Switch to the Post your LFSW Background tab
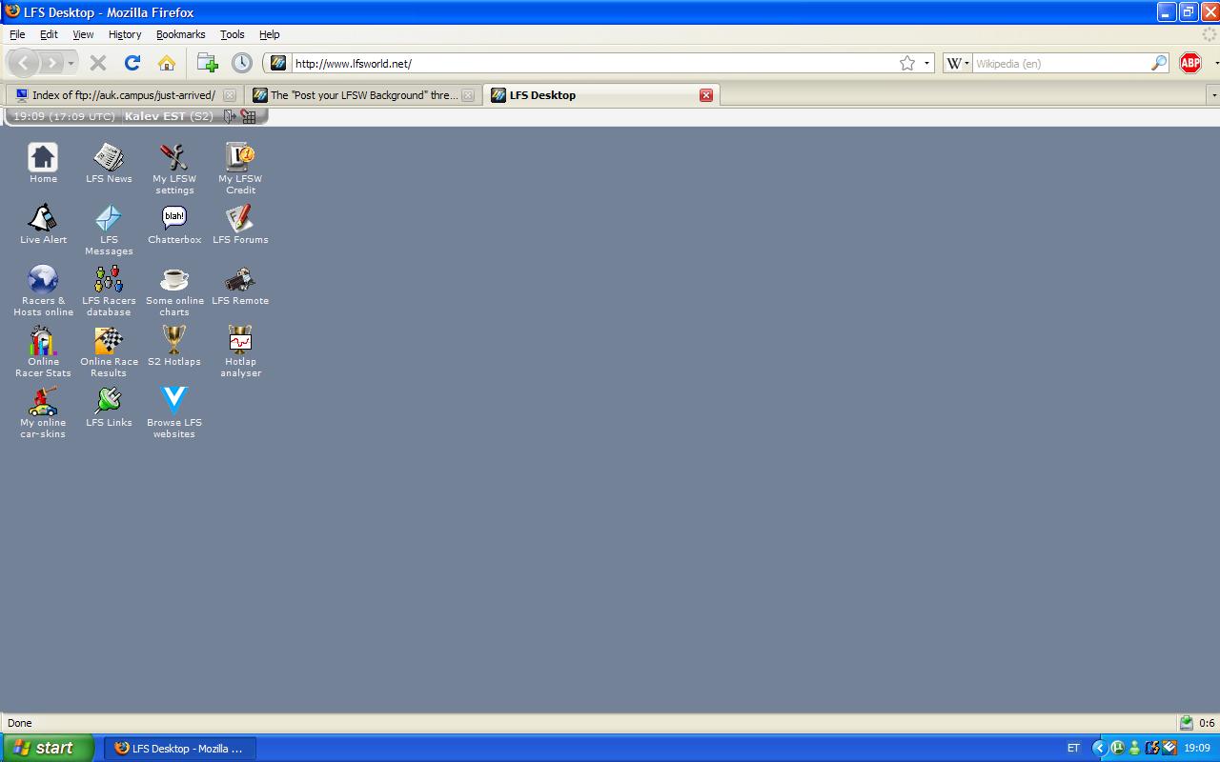 (x=363, y=95)
